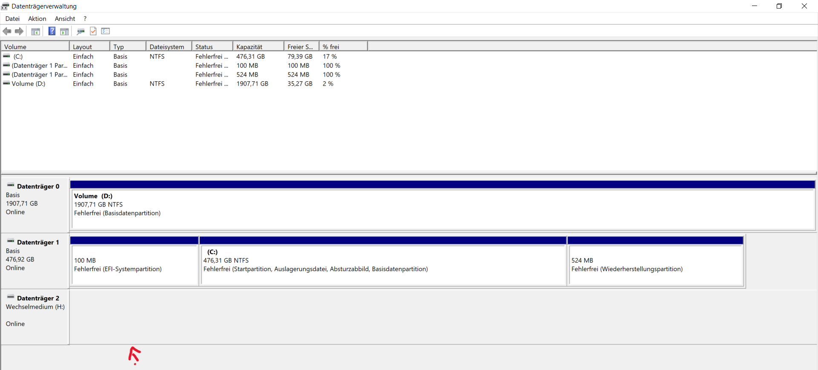Click the disk icon beside Datenträger 2
This screenshot has height=370, width=818.
coord(11,297)
